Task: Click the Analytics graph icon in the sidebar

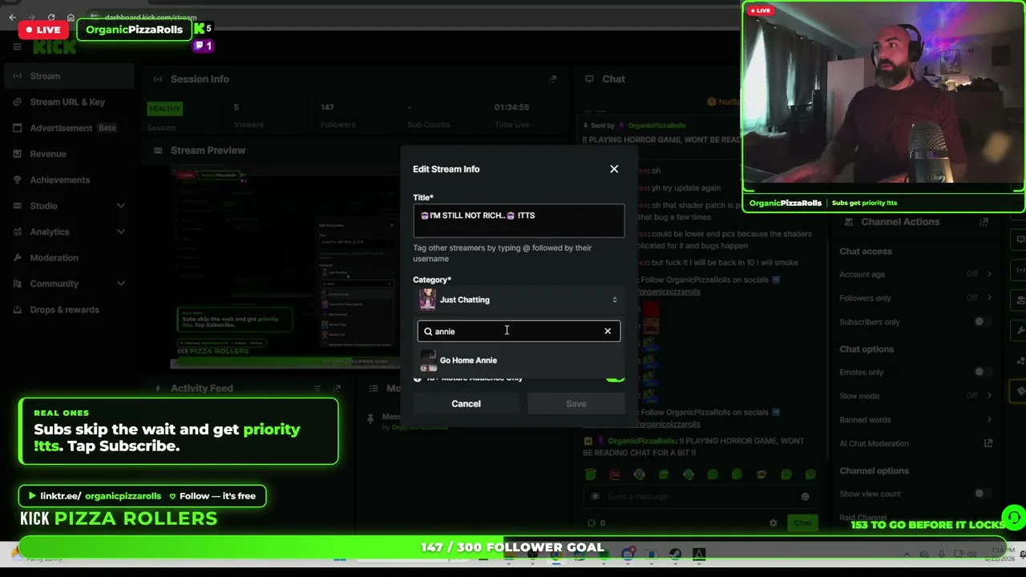Action: (x=17, y=232)
